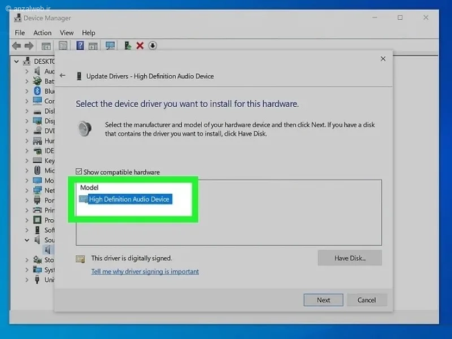The image size is (452, 339).
Task: Go back using the wizard's left arrow
Action: coord(63,76)
